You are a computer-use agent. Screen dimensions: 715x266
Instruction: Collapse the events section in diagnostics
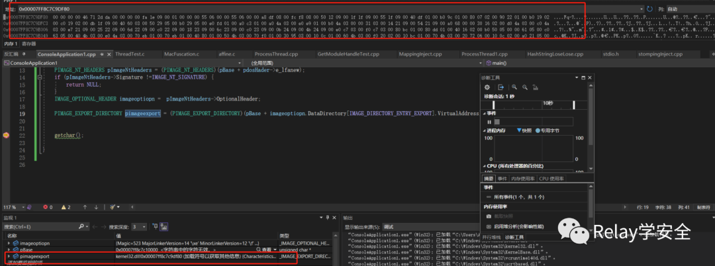click(x=485, y=112)
